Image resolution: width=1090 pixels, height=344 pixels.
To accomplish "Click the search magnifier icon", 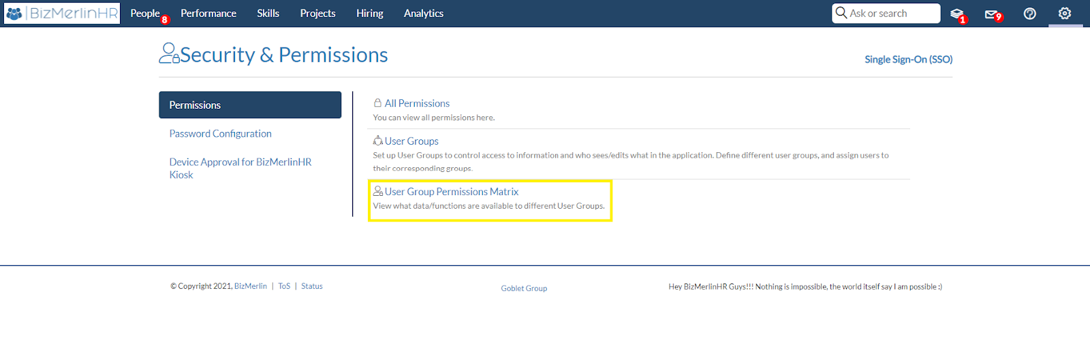I will [x=841, y=13].
